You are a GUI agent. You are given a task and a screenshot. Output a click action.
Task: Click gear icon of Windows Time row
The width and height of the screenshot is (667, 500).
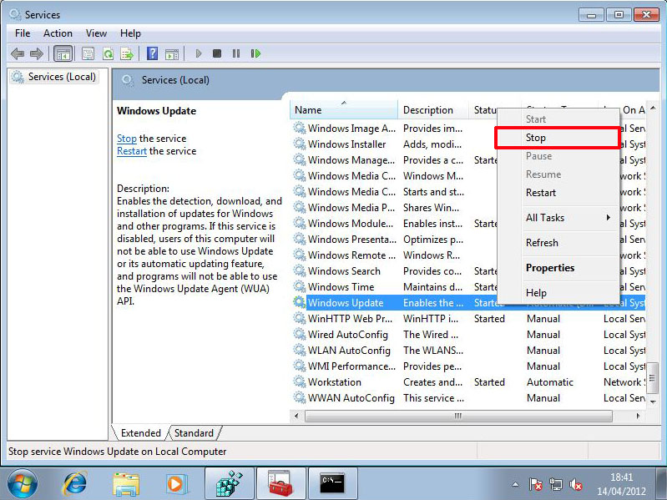300,286
